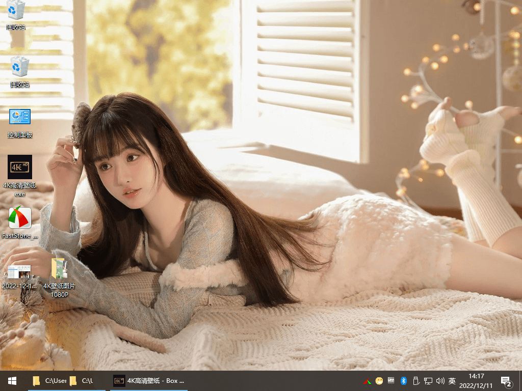
Task: Open the network status tray icon
Action: [x=428, y=381]
